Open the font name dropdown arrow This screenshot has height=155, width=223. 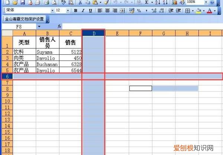52,10
